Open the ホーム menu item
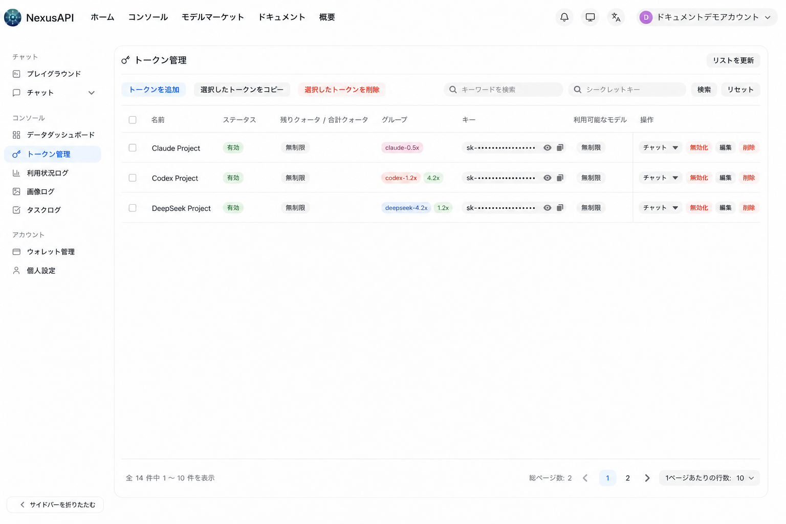 point(102,17)
